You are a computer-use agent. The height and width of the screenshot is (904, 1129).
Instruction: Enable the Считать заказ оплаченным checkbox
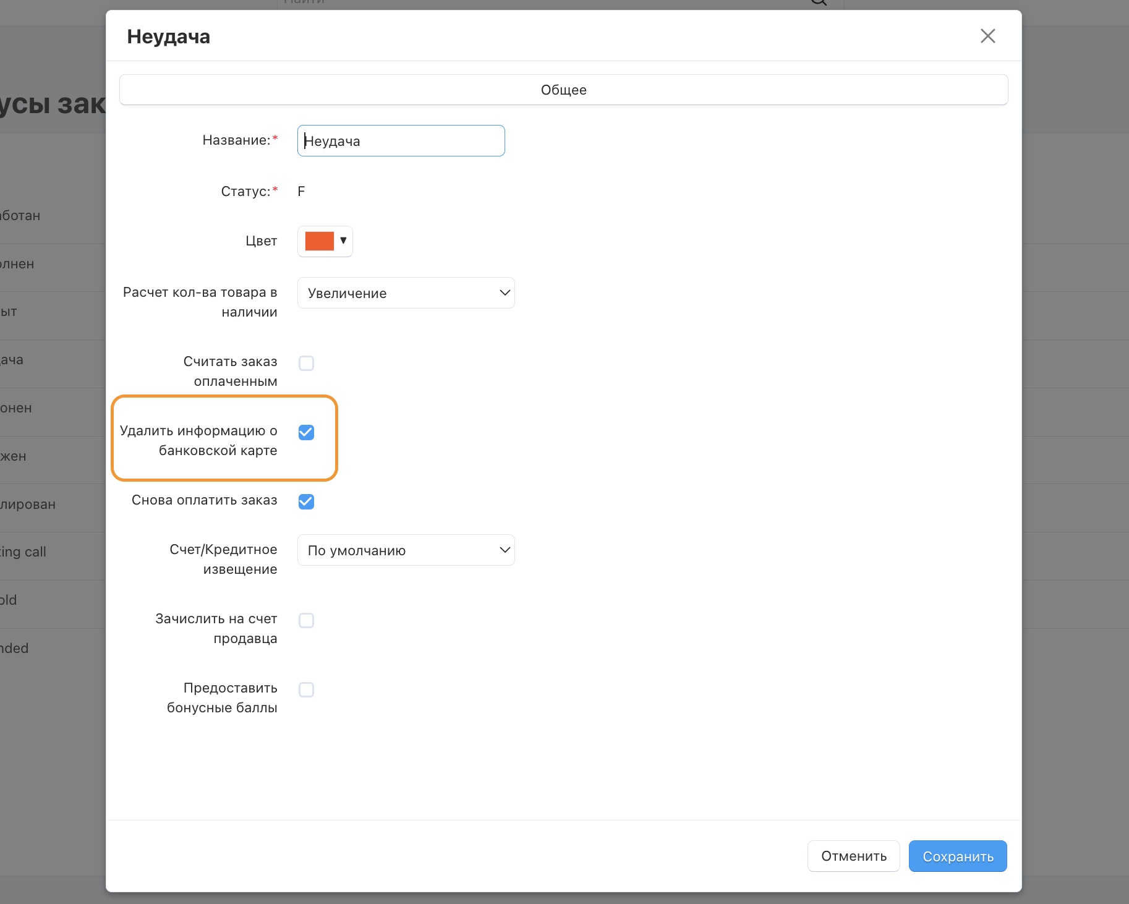click(x=306, y=363)
